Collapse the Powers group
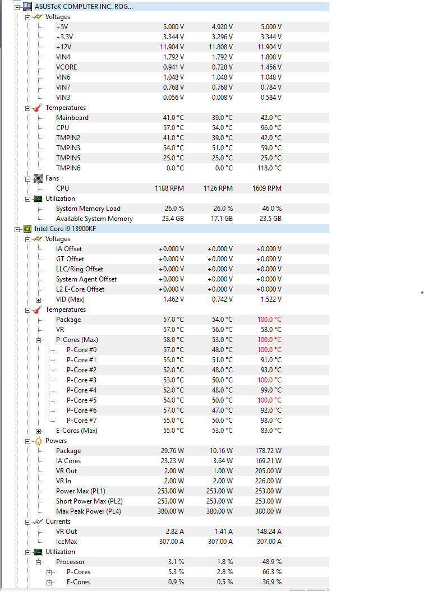Viewport: 424px width, 591px height. click(x=27, y=441)
